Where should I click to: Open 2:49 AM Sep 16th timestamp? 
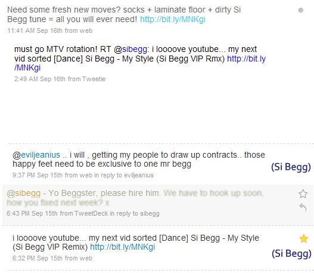click(x=40, y=79)
